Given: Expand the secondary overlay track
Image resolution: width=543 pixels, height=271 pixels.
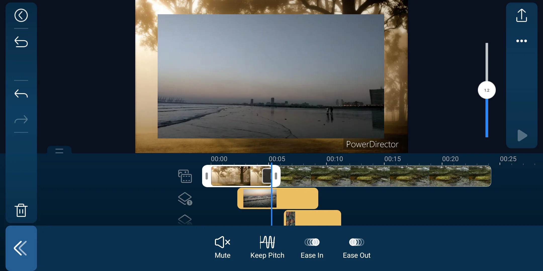Looking at the screenshot, I should click(185, 220).
